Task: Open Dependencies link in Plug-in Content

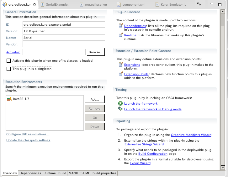Action: pos(135,26)
